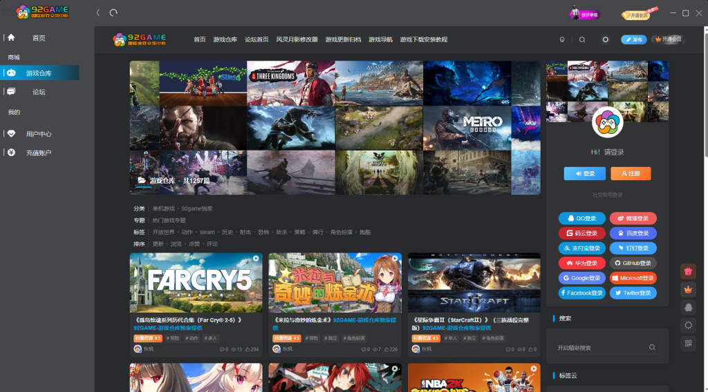Viewport: 708px width, 392px height.
Task: Click the play icon on Far Cry 5 thumbnail
Action: [x=255, y=259]
